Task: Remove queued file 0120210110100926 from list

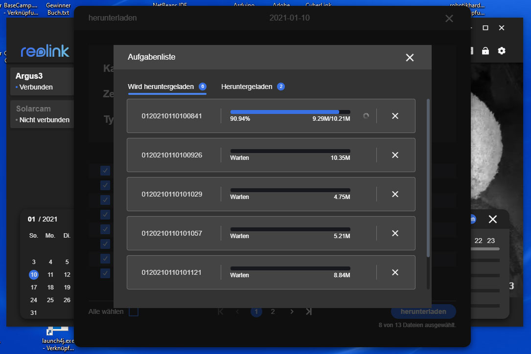Action: pyautogui.click(x=395, y=155)
